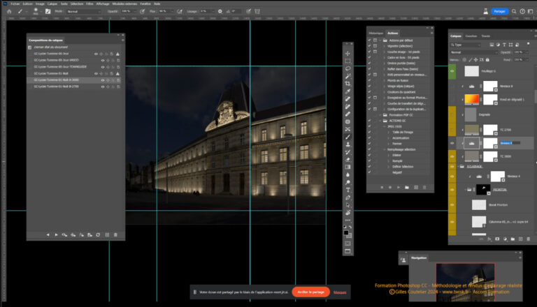Select the Lasso tool
Image resolution: width=537 pixels, height=307 pixels.
[x=348, y=68]
